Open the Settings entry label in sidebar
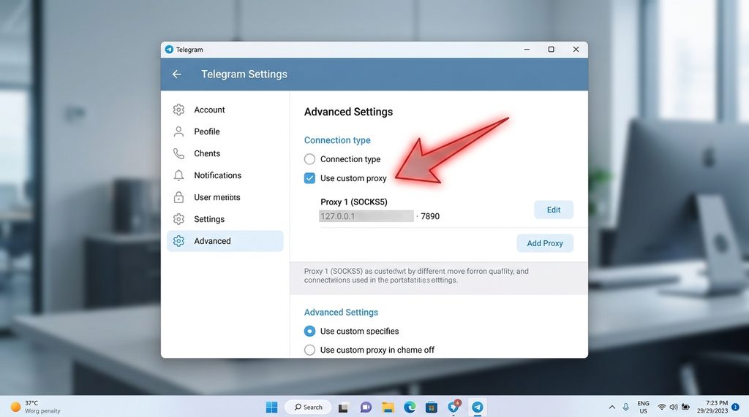 click(209, 219)
